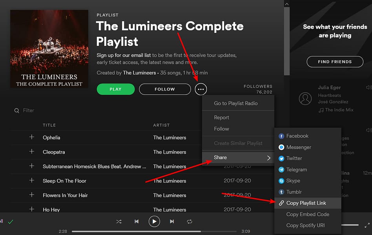Screen dimensions: 372x235
Task: Open the three-dots more options button
Action: tap(201, 89)
